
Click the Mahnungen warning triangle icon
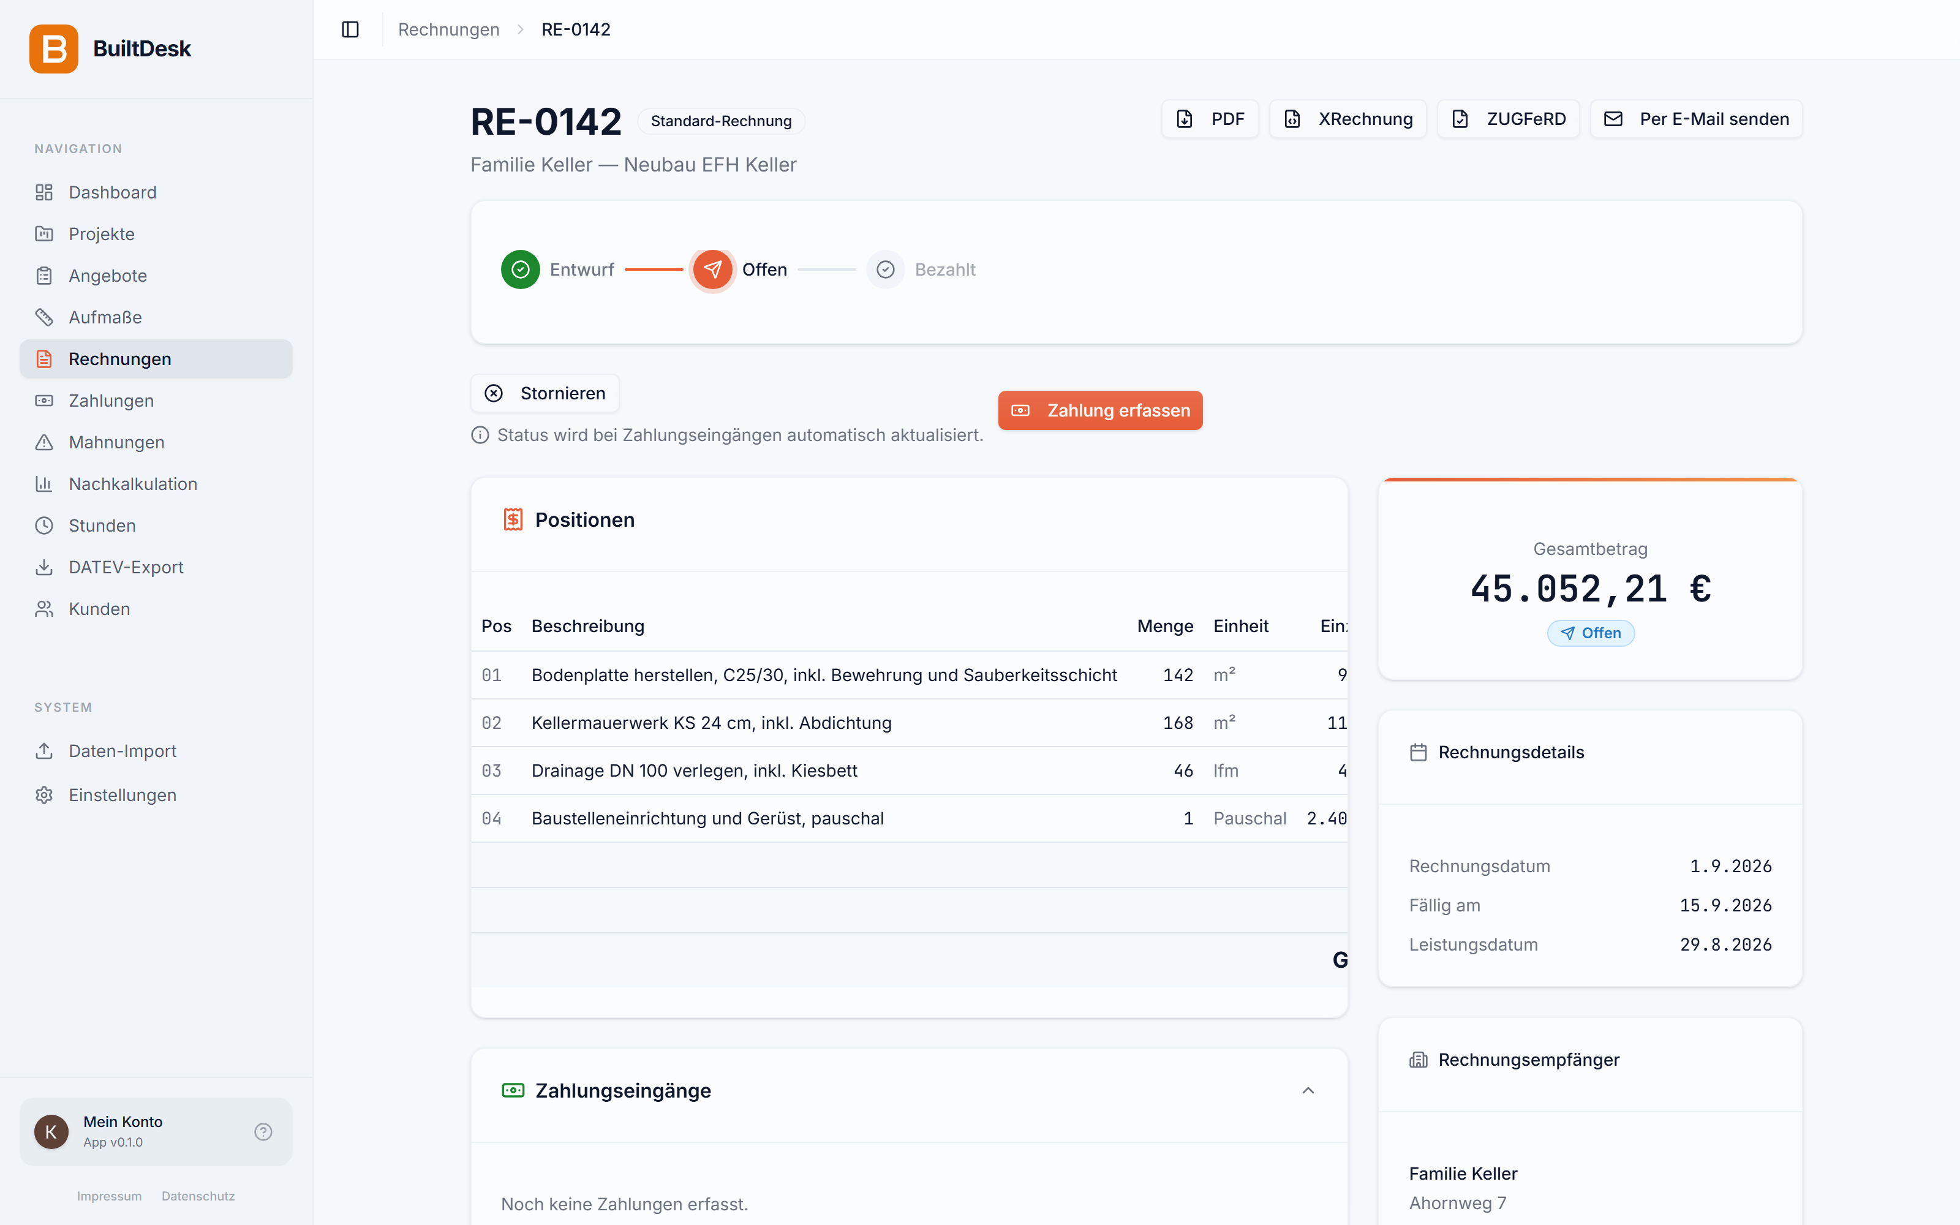[x=45, y=442]
